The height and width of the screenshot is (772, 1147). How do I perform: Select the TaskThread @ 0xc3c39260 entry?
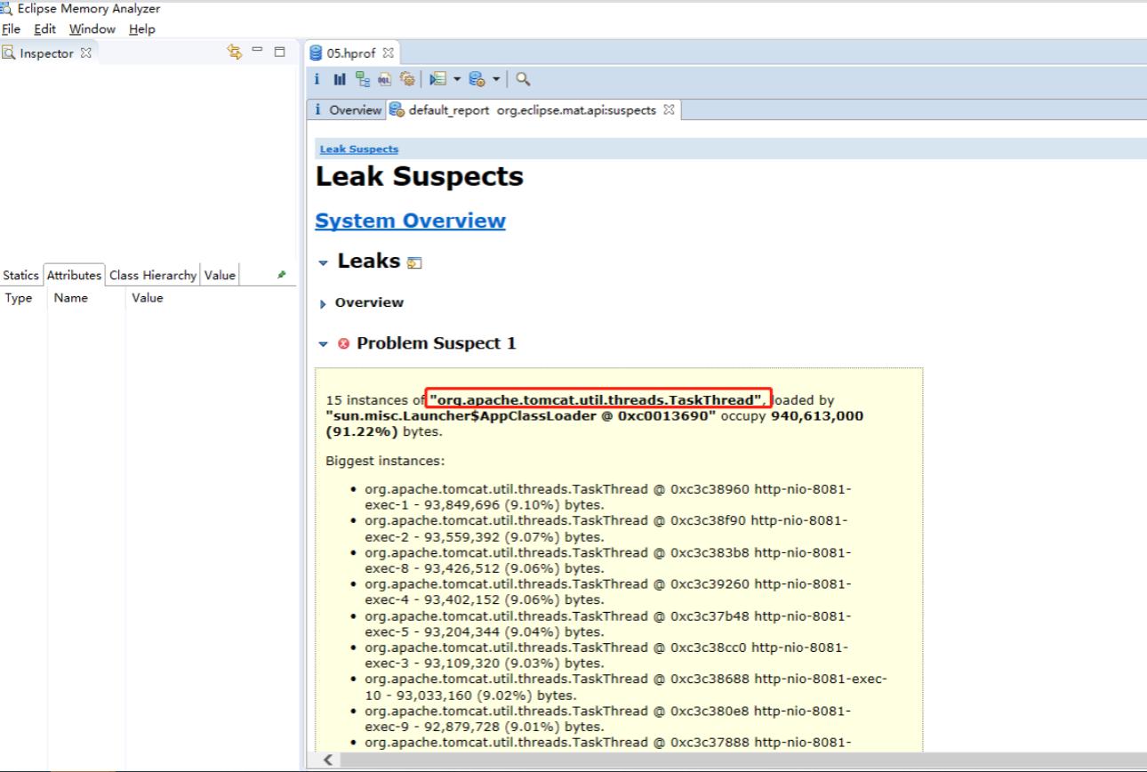(607, 592)
